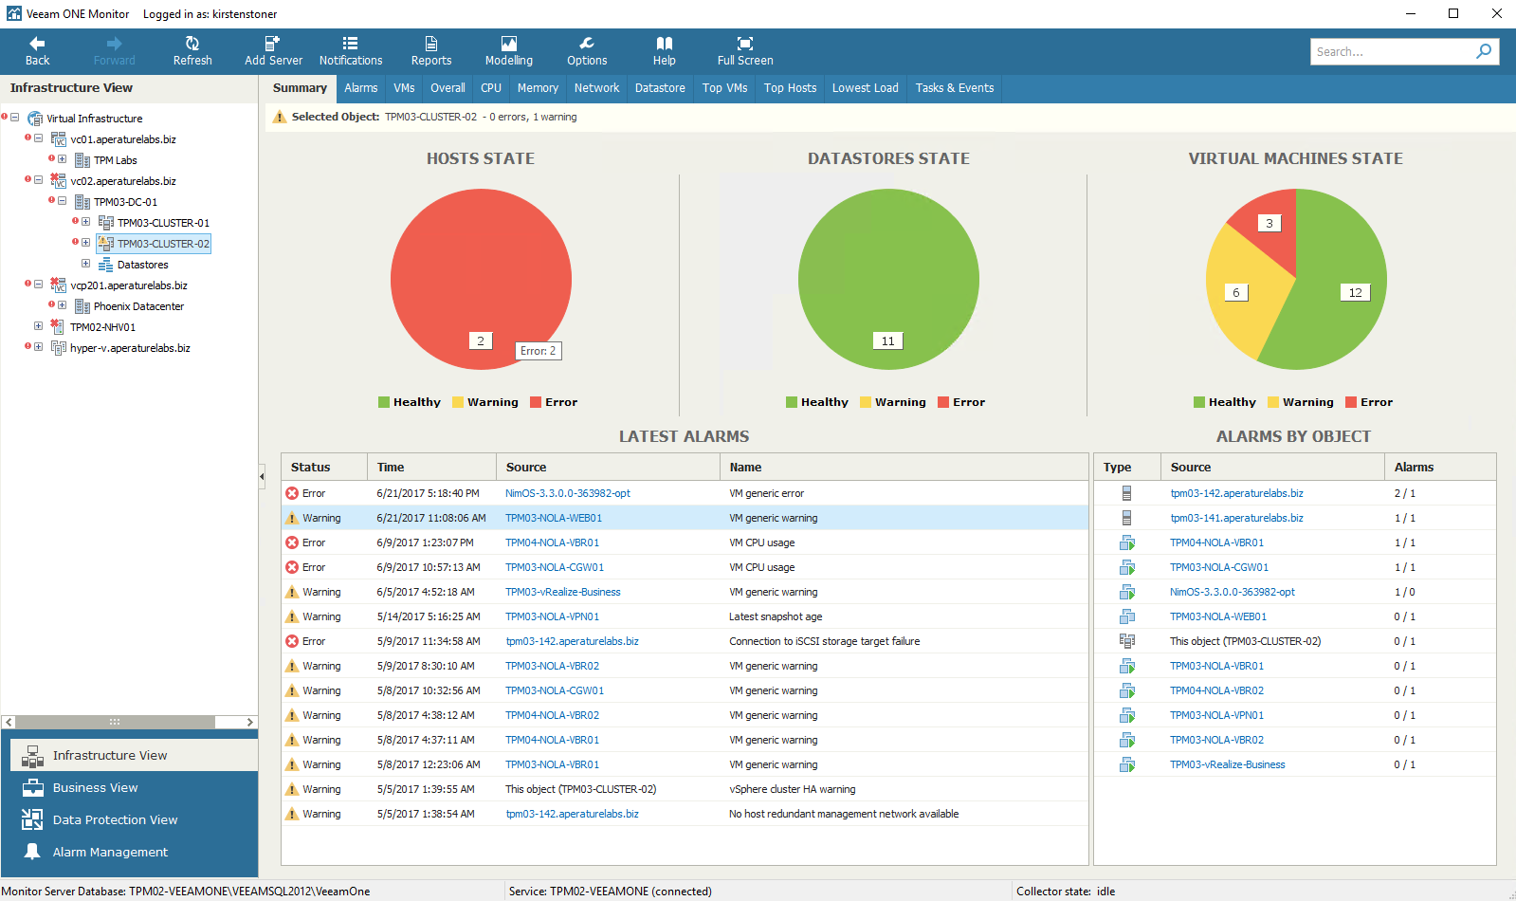Click tpm03-141.aperaturelabs.biz in Alarms by Object

coord(1236,518)
